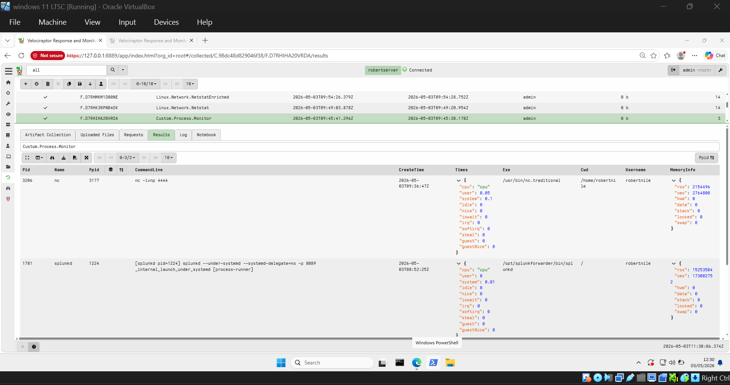Open Virtual Filesystem folder icon
The width and height of the screenshot is (730, 385).
point(8,167)
